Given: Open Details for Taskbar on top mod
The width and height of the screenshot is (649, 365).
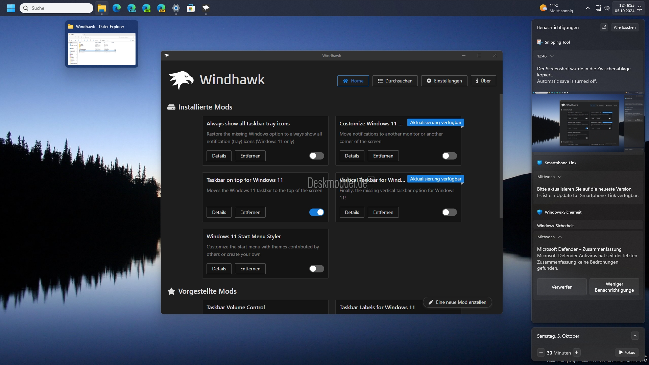Looking at the screenshot, I should pyautogui.click(x=219, y=212).
